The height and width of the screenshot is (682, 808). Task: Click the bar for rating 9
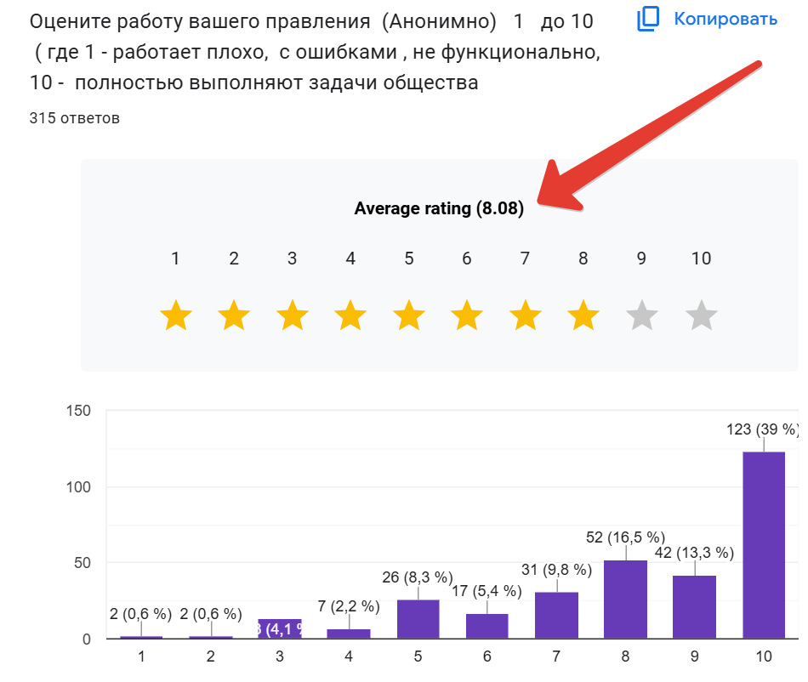coord(694,607)
